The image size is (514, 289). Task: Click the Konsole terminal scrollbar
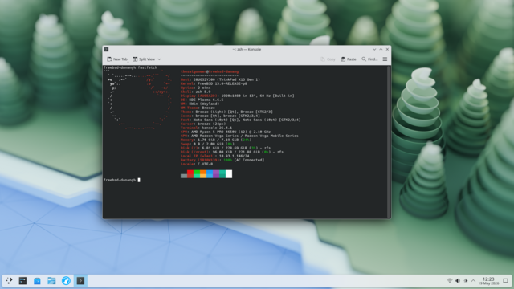[389, 141]
